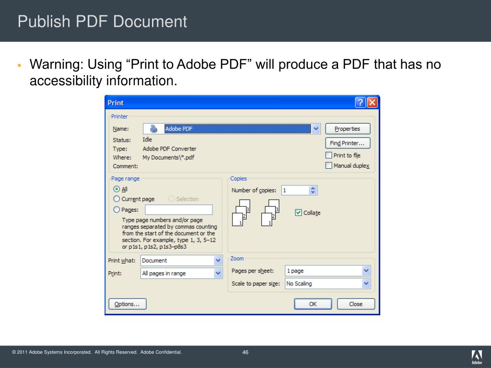Open the All pages in range dropdown
This screenshot has height=368, width=491.
(218, 273)
